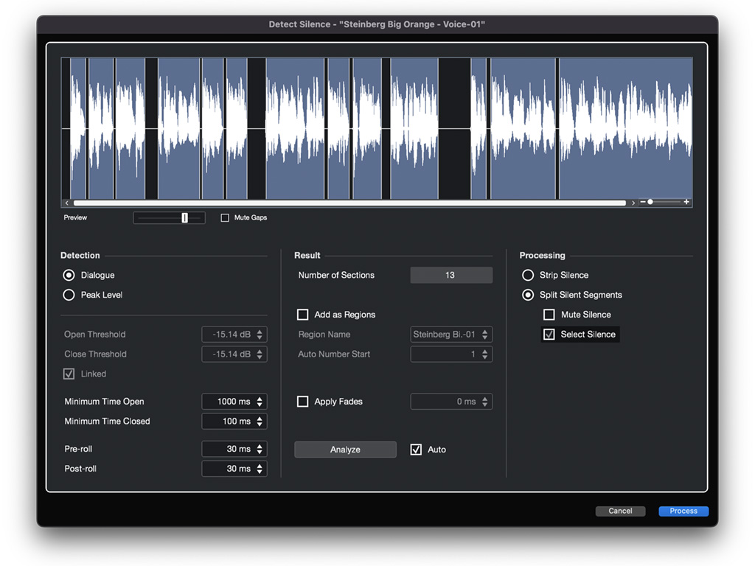This screenshot has width=755, height=566.
Task: Click the Minimum Time Closed stepper arrows
Action: click(260, 422)
